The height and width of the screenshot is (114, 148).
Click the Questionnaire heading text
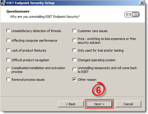point(18,11)
